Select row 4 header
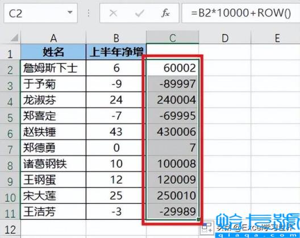Viewport: 300px width, 238px height. pyautogui.click(x=10, y=100)
